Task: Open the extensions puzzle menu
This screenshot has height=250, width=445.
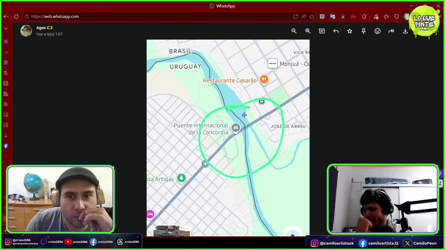Action: pos(364,16)
